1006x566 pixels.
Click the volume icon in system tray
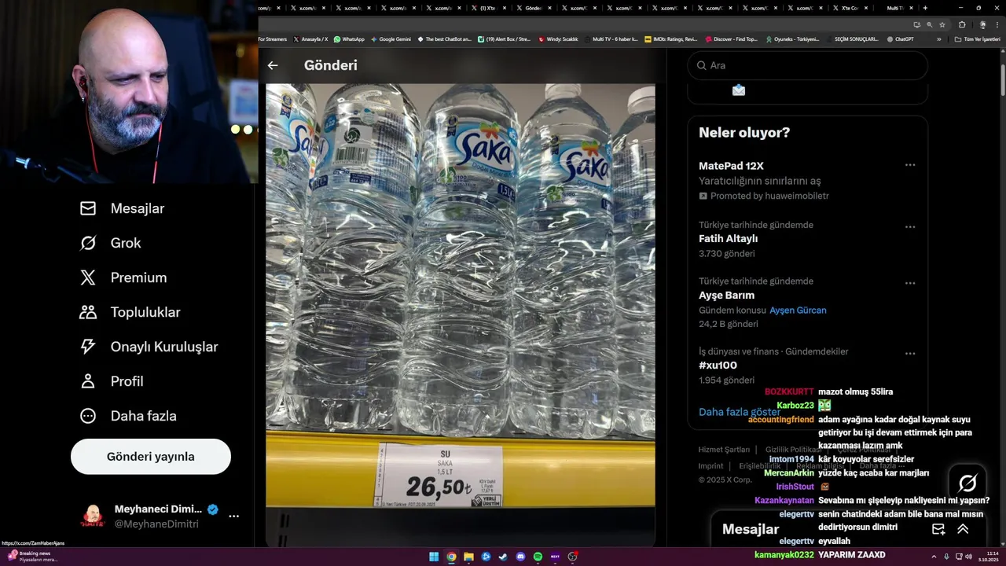[968, 557]
